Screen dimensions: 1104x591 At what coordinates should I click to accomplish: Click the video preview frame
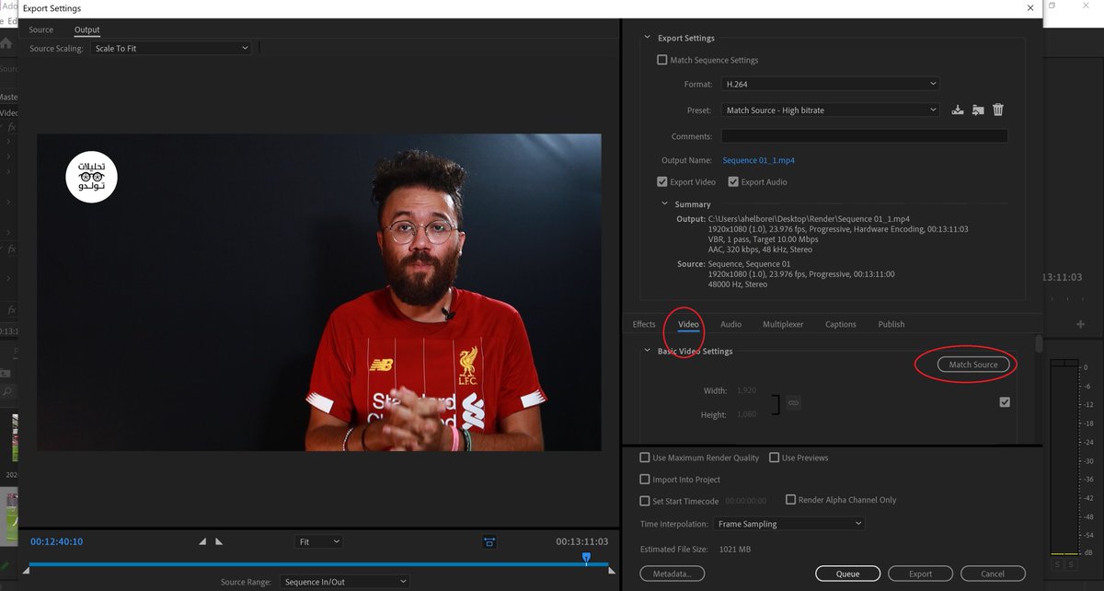tap(319, 292)
